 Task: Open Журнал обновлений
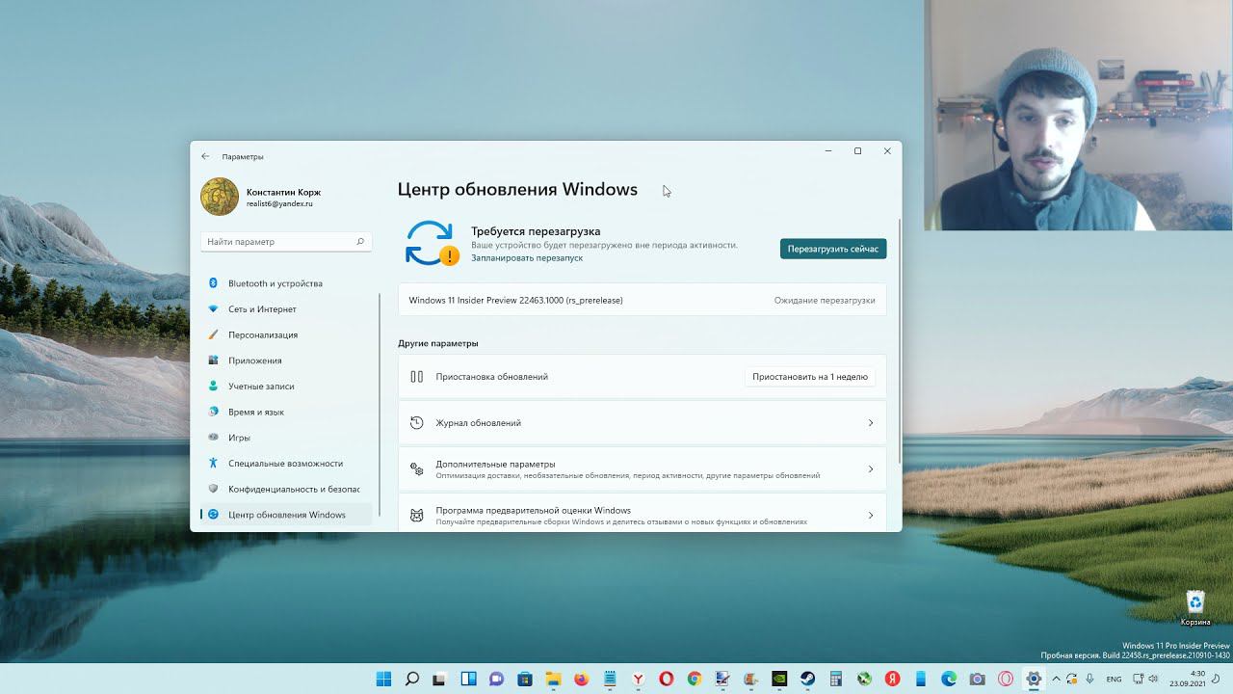(x=642, y=423)
